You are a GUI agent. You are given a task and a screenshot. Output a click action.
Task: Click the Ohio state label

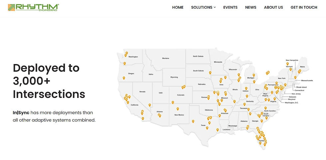coord(257,90)
